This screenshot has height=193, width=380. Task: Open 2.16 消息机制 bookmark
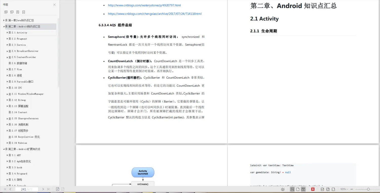click(x=20, y=124)
